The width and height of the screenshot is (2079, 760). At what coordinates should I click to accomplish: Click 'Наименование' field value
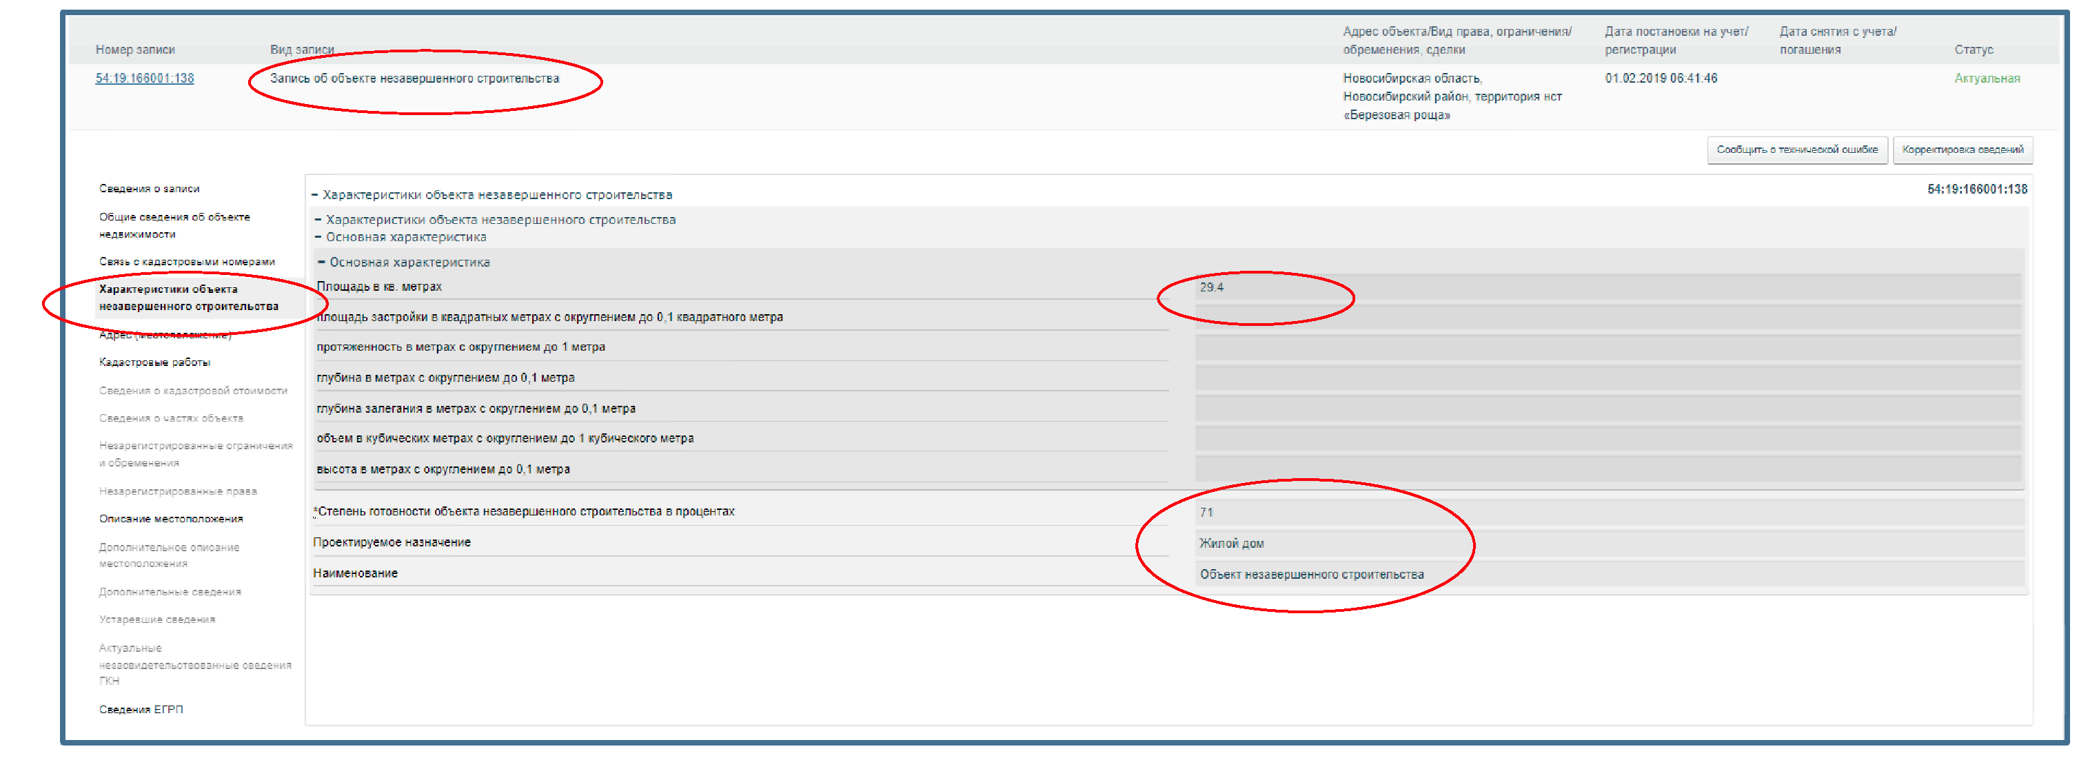(x=1610, y=575)
